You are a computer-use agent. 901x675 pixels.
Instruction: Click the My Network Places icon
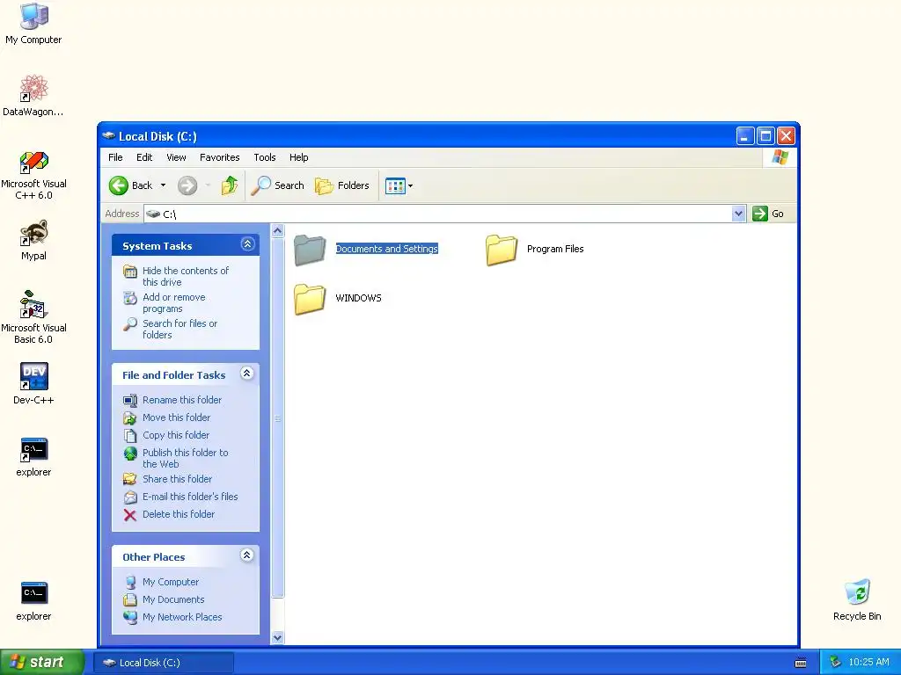coord(130,617)
